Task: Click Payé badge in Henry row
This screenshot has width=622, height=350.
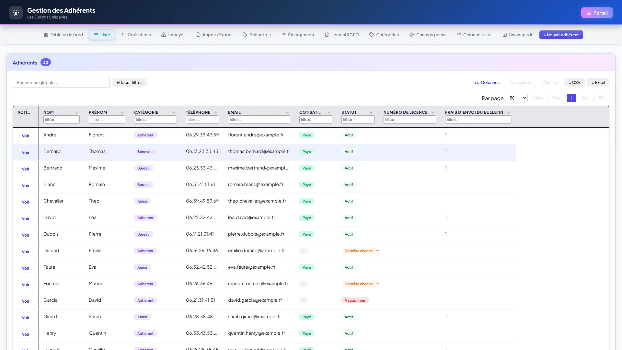Action: pyautogui.click(x=307, y=333)
